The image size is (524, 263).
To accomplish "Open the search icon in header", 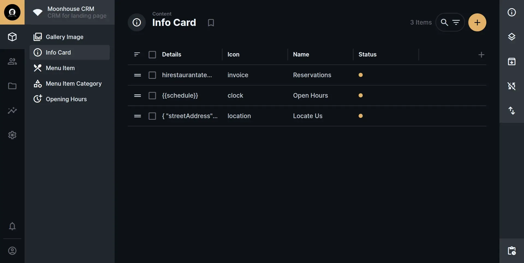I will (444, 22).
